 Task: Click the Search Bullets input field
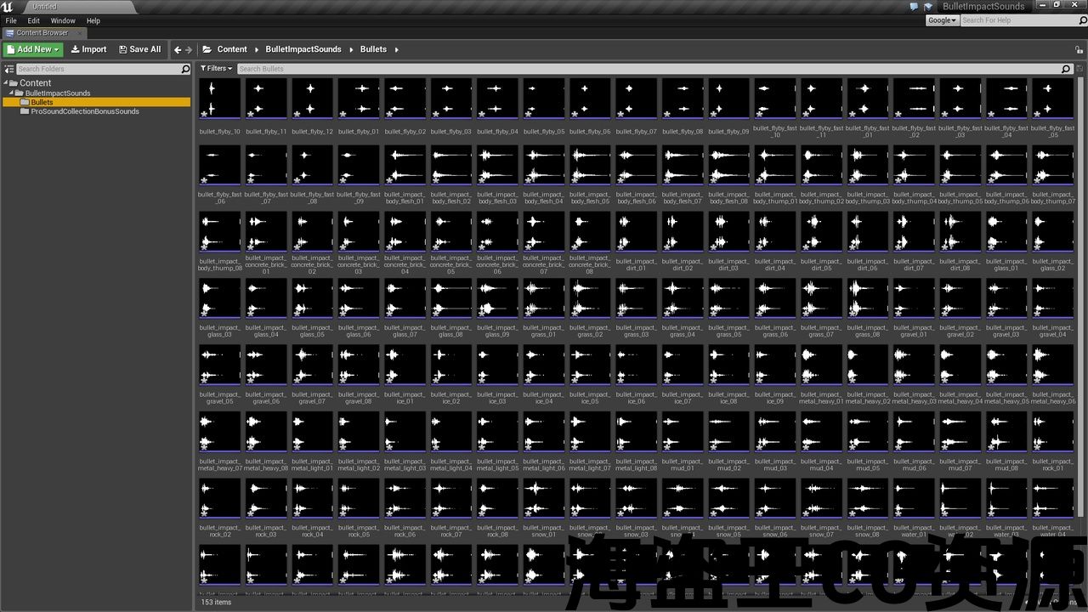pyautogui.click(x=646, y=69)
